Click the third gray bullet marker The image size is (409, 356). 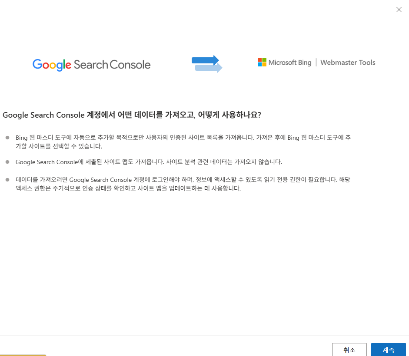coord(7,180)
